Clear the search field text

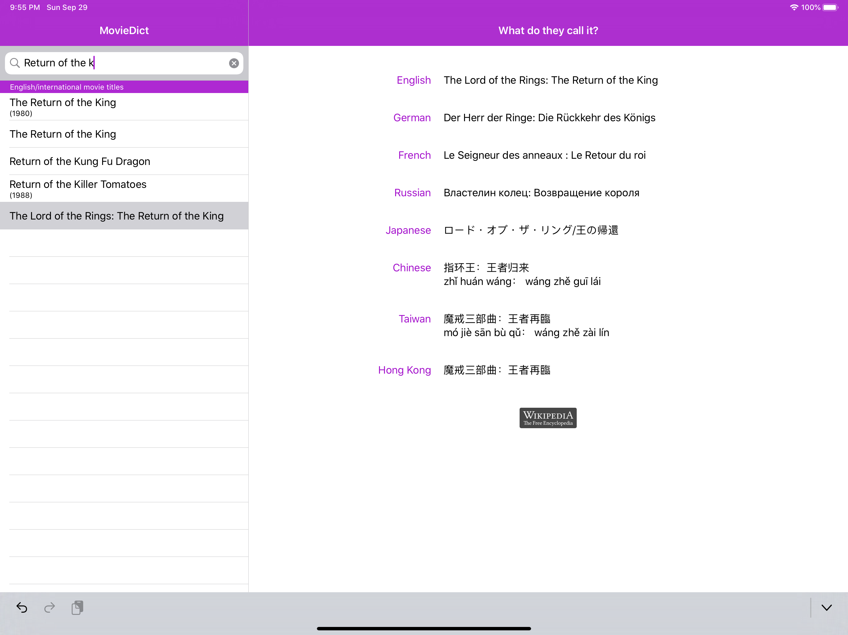234,63
